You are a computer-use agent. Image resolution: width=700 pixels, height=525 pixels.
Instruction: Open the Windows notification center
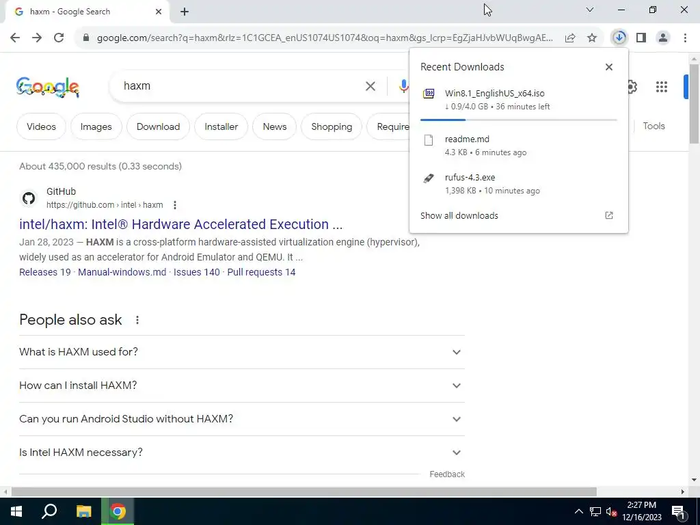(x=678, y=511)
